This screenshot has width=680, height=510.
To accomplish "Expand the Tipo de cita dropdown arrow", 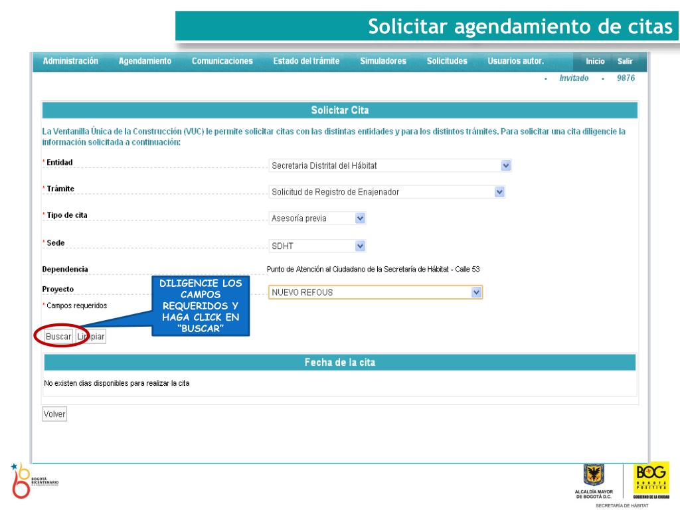I will (x=360, y=218).
